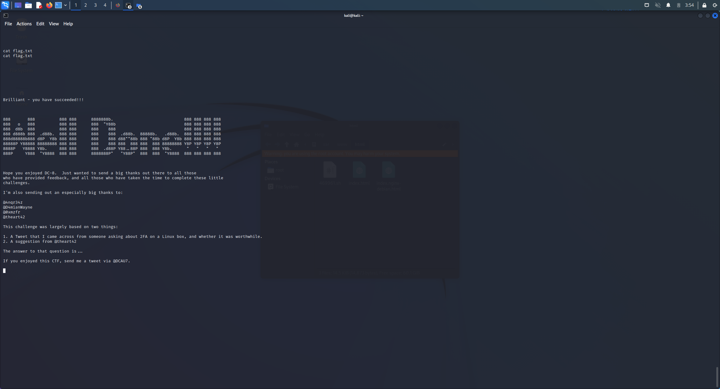Viewport: 720px width, 389px height.
Task: Click the muted volume tray icon
Action: pyautogui.click(x=658, y=5)
